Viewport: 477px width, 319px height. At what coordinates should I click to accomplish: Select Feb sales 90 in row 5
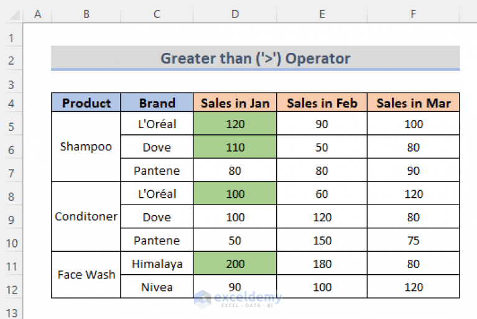tap(322, 124)
